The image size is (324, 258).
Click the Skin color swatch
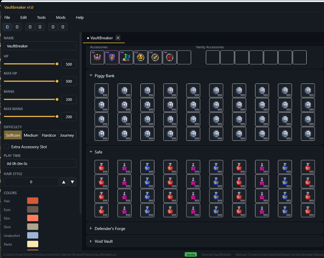click(x=33, y=218)
